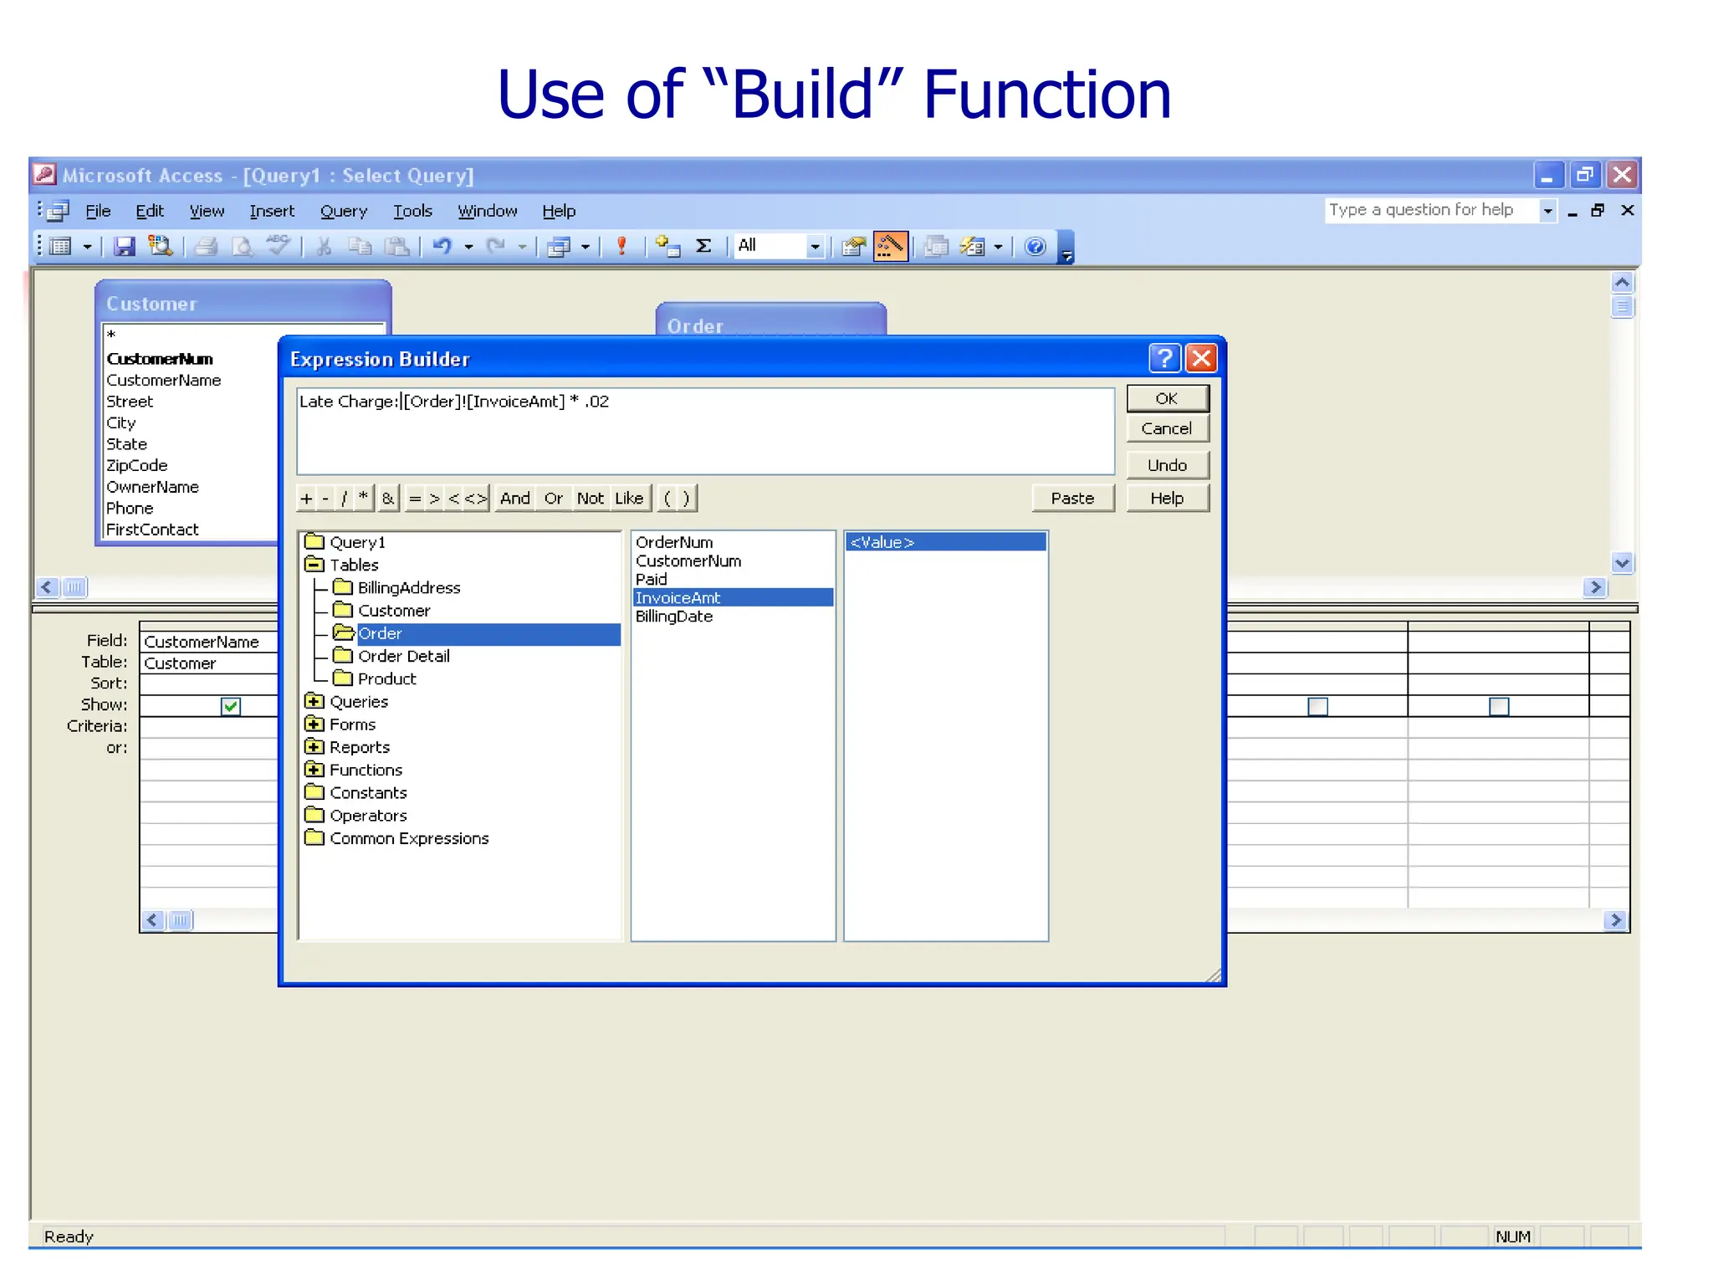The height and width of the screenshot is (1285, 1713).
Task: Click the Paste button in Expression Builder
Action: pyautogui.click(x=1072, y=498)
